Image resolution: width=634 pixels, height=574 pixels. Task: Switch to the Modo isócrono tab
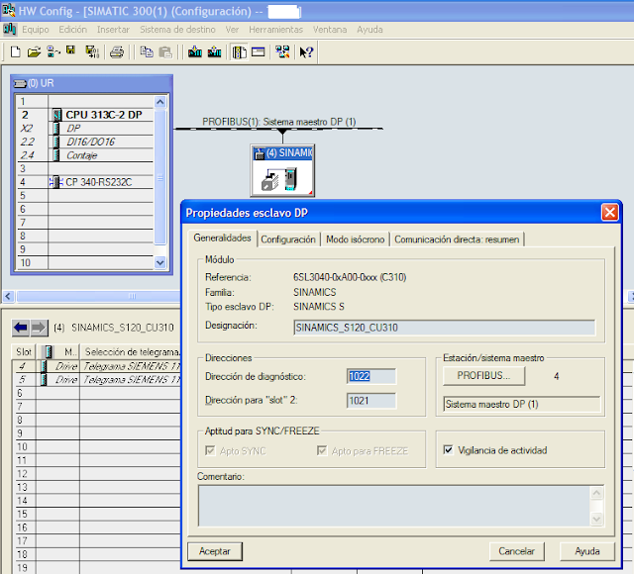tap(355, 239)
